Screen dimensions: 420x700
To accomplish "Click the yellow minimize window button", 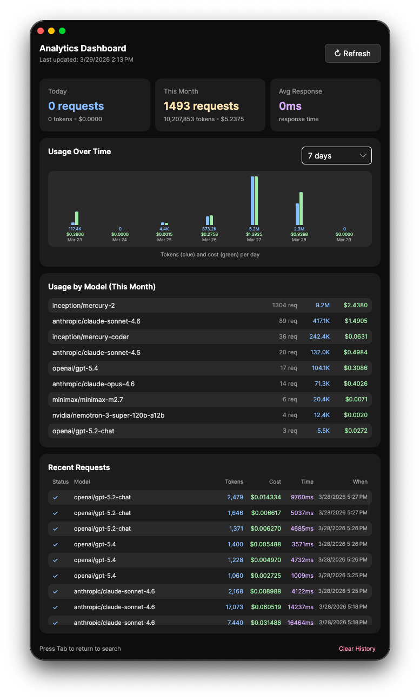I will click(51, 31).
